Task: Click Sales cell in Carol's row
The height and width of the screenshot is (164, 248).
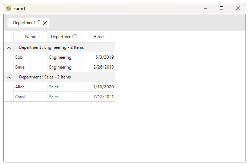Action: pos(64,97)
